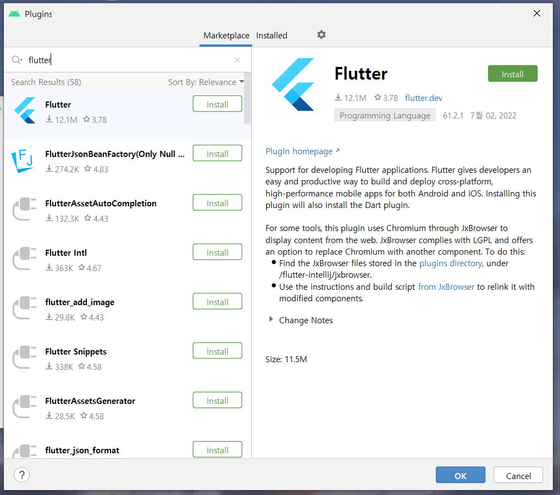Click the FlutterJsonBeanFactory FJ icon

23,159
